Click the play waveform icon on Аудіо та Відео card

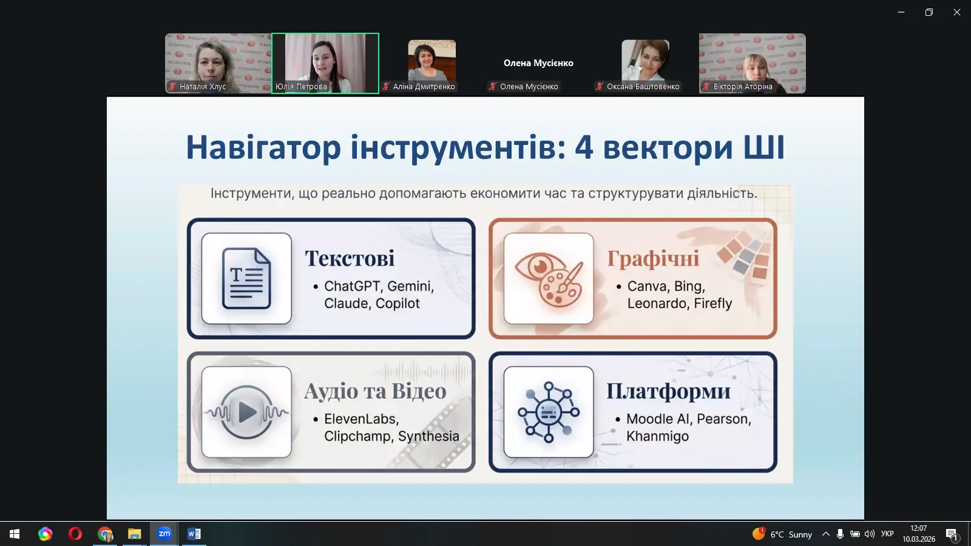(x=246, y=412)
